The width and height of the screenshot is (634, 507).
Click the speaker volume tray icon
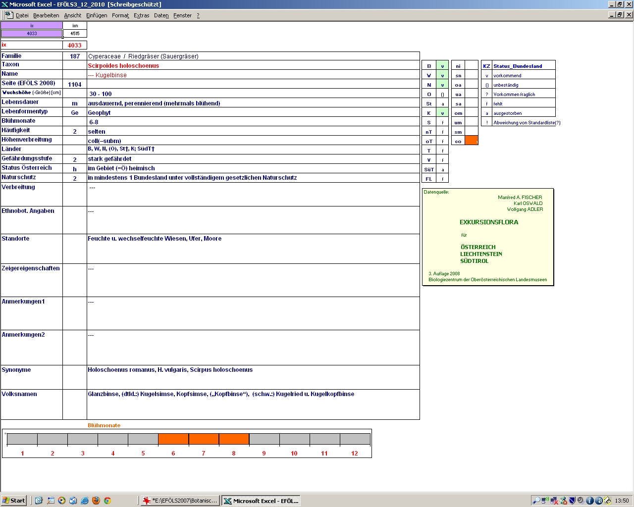(x=581, y=501)
